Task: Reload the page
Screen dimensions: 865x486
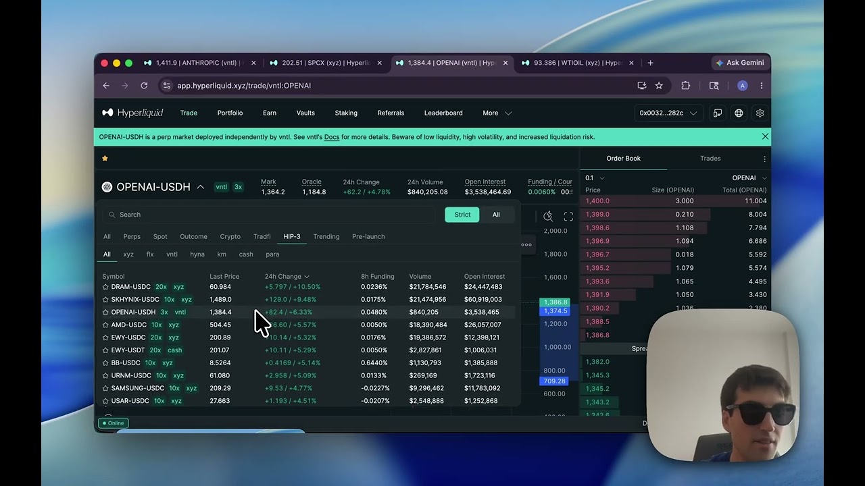Action: point(144,86)
